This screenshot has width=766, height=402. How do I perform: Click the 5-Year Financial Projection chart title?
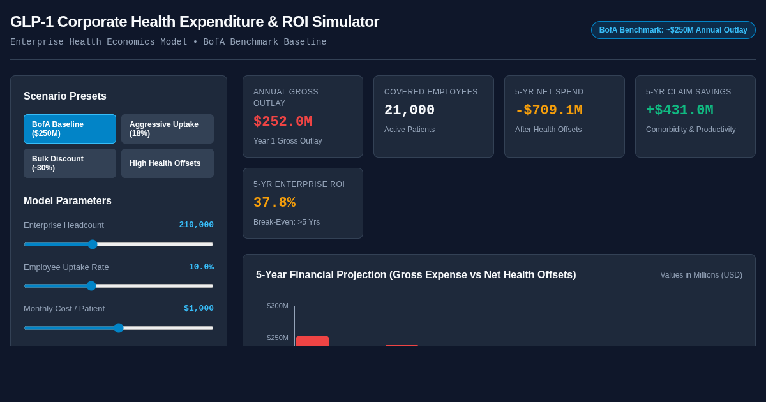coord(416,275)
